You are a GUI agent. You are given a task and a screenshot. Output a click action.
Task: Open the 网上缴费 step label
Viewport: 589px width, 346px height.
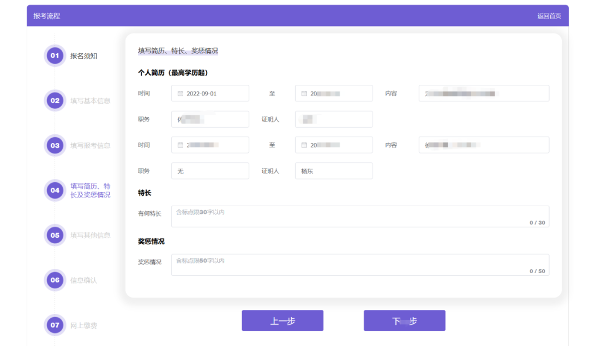point(84,325)
